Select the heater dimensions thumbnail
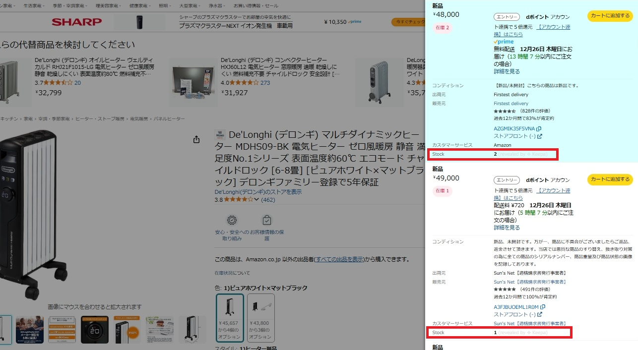 192,330
